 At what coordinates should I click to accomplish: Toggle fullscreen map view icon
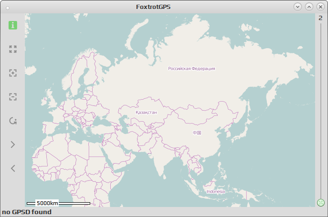click(x=13, y=49)
